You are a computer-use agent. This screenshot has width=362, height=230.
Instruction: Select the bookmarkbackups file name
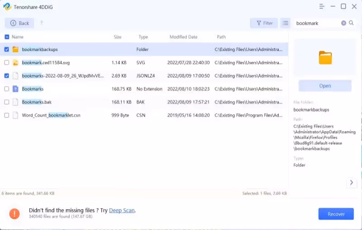coord(40,49)
